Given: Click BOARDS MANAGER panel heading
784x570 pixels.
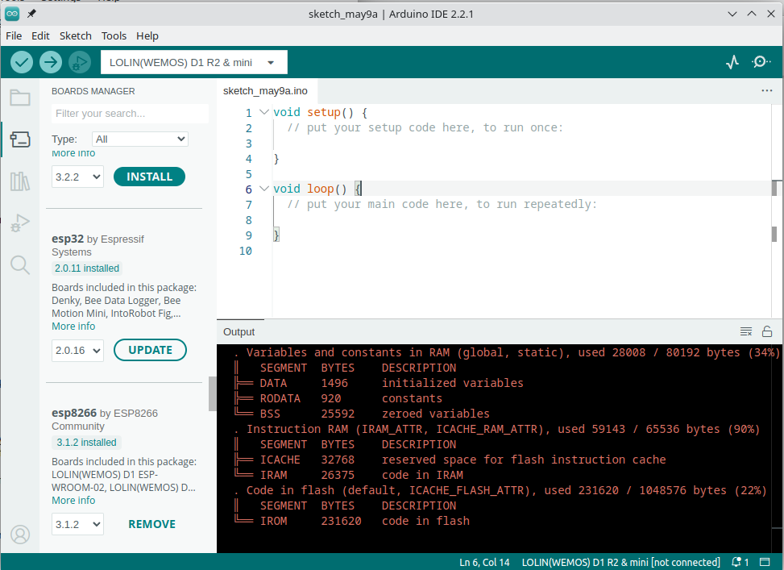Looking at the screenshot, I should tap(93, 91).
